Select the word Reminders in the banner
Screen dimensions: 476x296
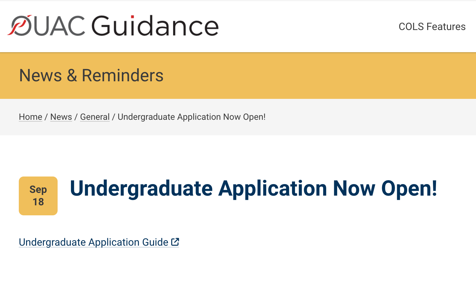click(x=123, y=75)
